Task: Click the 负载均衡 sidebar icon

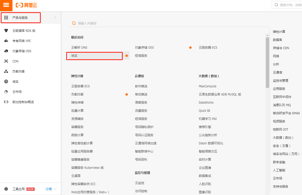Action: pyautogui.click(x=6, y=71)
